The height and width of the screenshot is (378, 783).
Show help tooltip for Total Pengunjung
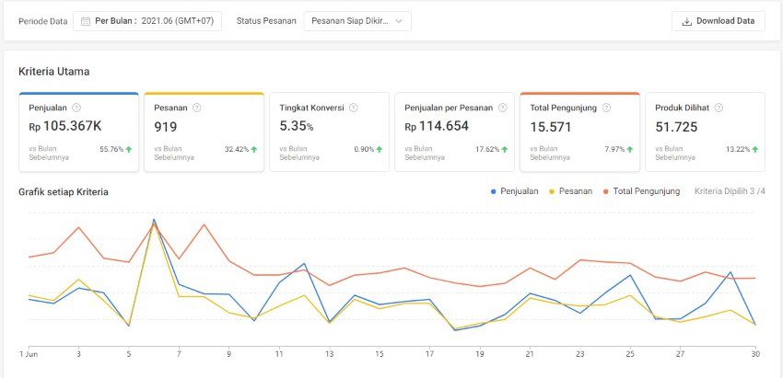pos(606,108)
